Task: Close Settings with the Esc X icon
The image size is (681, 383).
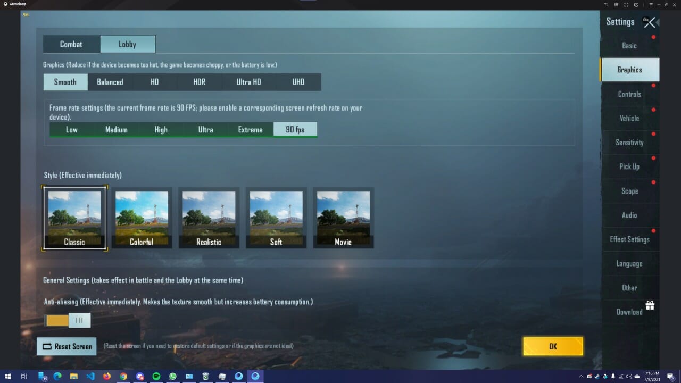Action: 649,22
